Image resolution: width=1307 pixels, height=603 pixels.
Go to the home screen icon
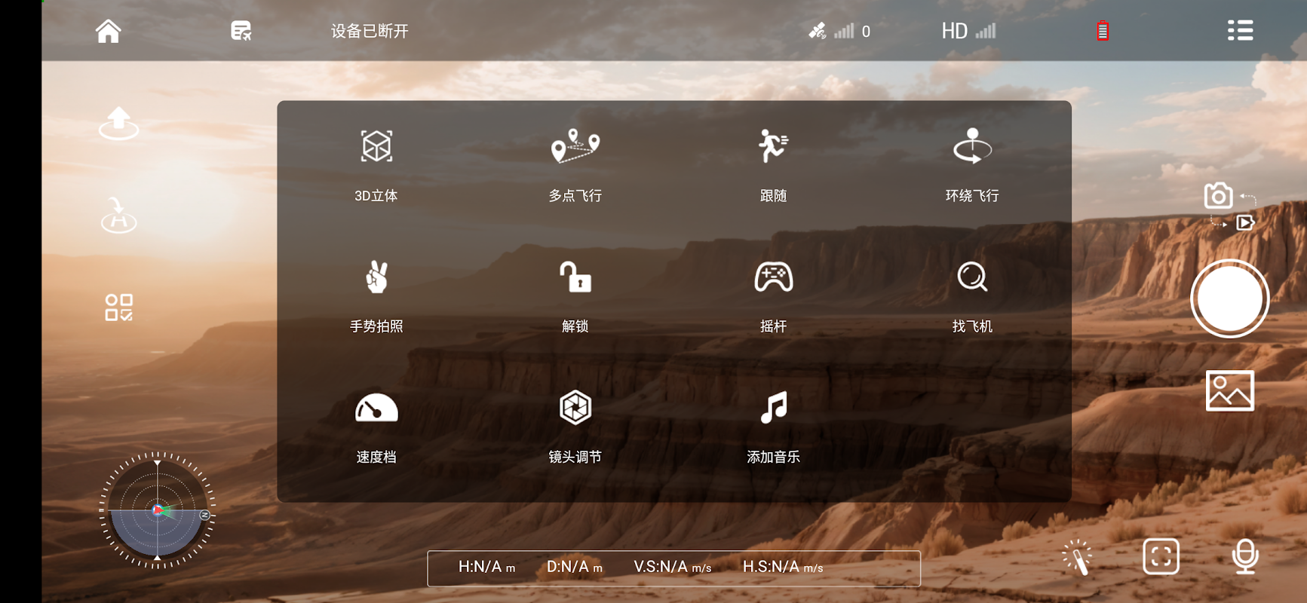point(108,31)
